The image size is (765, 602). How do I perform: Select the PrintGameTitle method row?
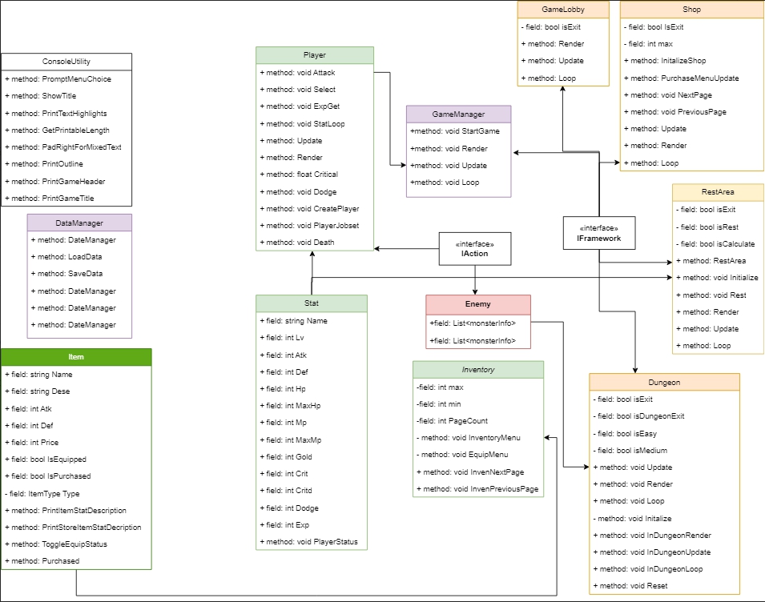coord(66,199)
